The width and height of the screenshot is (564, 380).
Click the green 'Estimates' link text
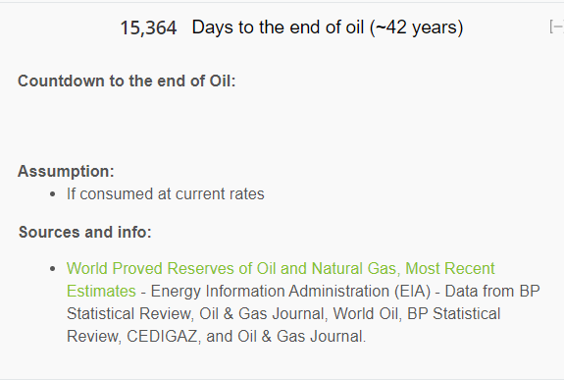point(101,291)
